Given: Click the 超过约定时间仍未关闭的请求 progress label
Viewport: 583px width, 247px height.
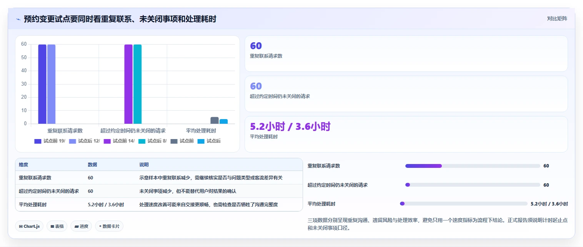Looking at the screenshot, I should 338,185.
